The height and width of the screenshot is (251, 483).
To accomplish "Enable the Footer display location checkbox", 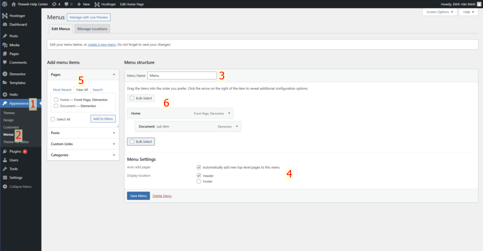I will pyautogui.click(x=199, y=181).
